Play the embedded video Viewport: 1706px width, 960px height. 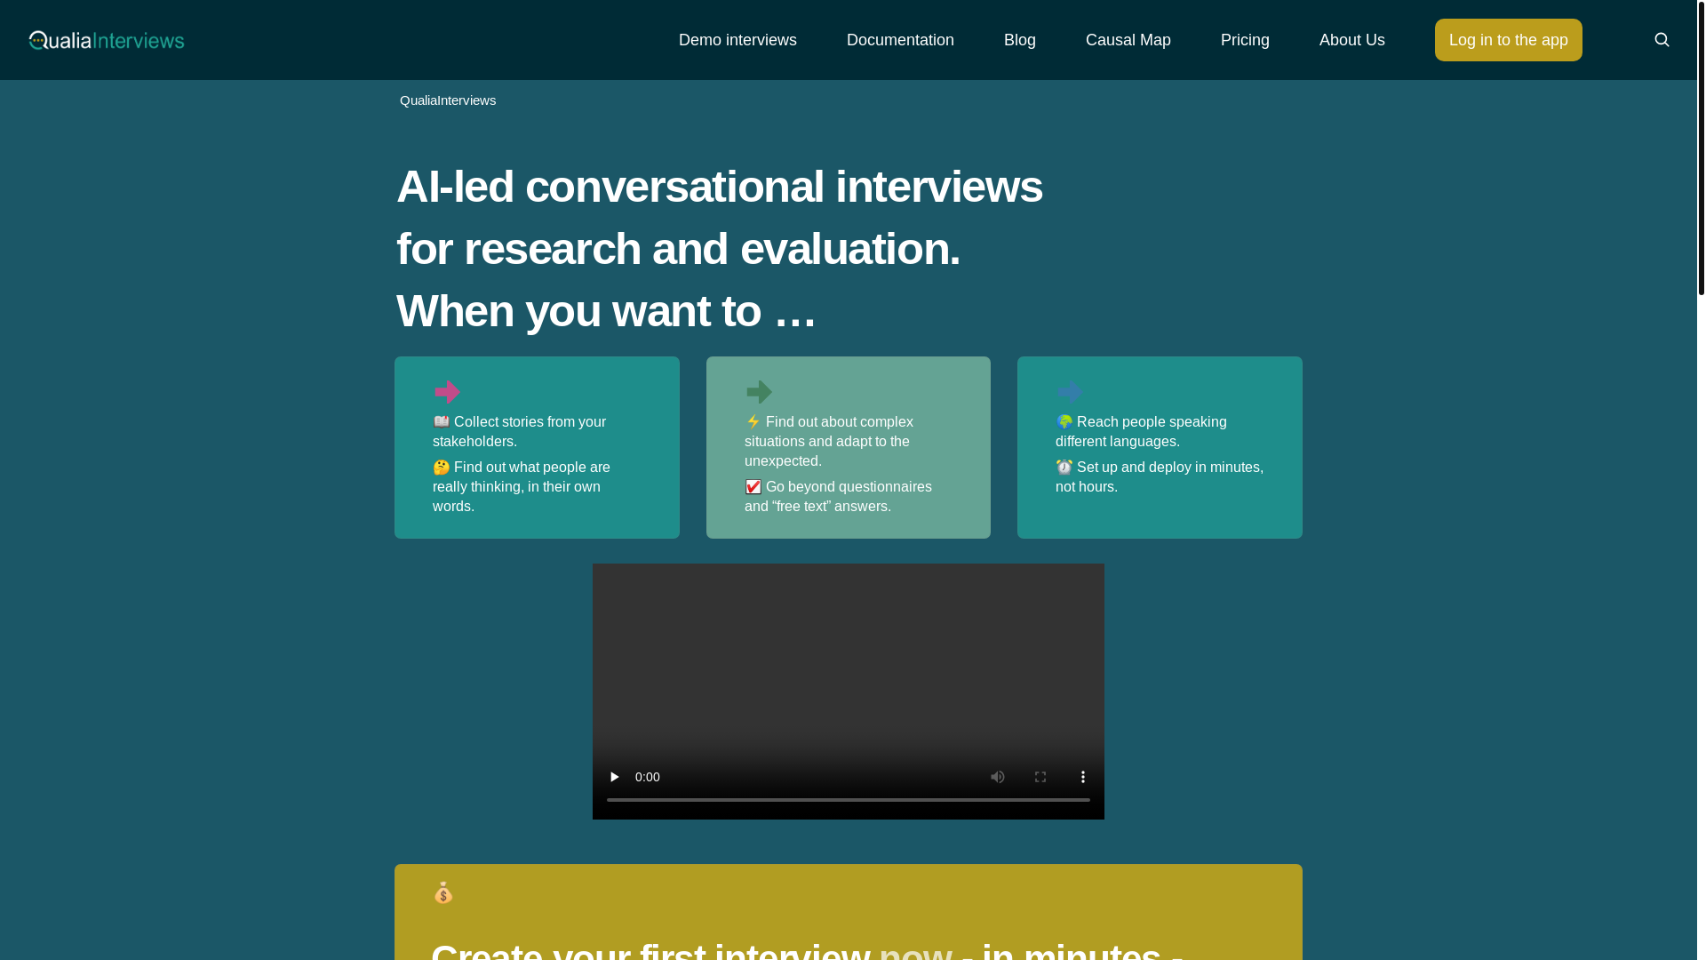click(614, 777)
